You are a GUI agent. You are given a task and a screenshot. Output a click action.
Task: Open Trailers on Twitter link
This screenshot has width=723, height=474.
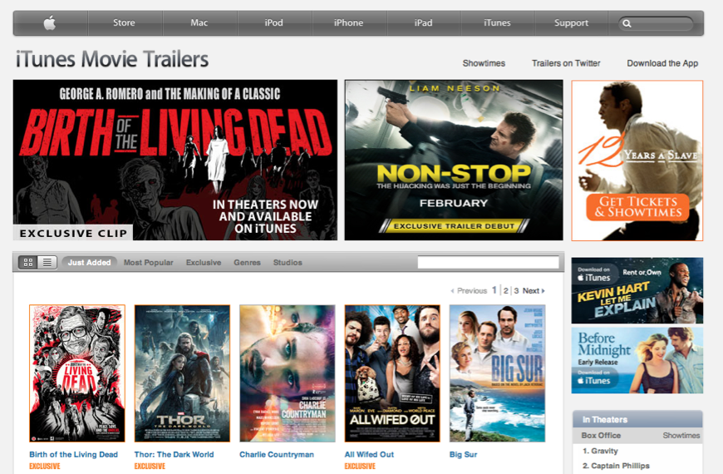point(566,63)
